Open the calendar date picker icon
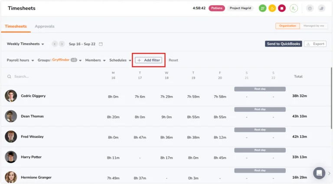333x184 pixels. [101, 44]
